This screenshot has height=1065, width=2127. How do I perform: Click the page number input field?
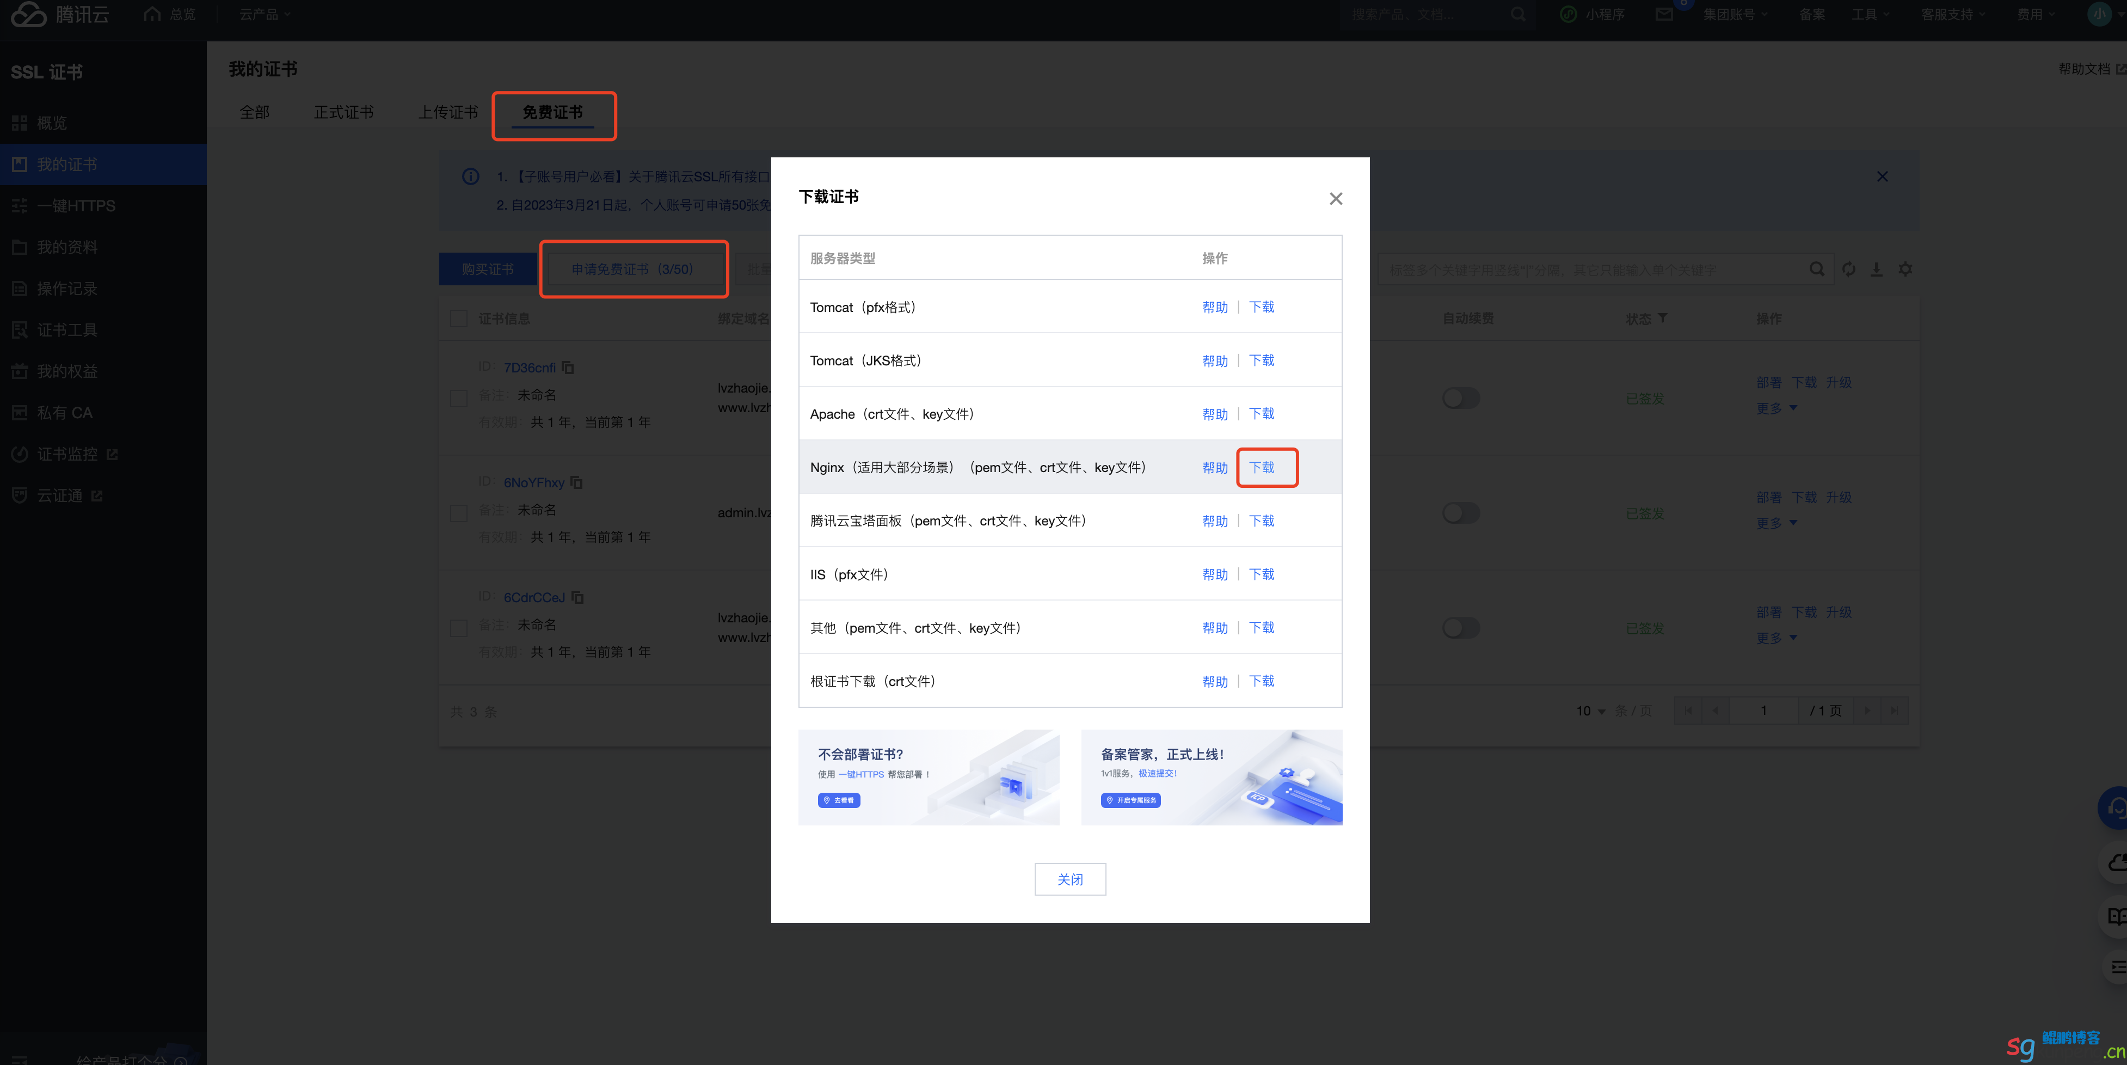click(x=1763, y=711)
